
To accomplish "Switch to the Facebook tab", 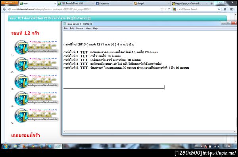I will 114,3.
